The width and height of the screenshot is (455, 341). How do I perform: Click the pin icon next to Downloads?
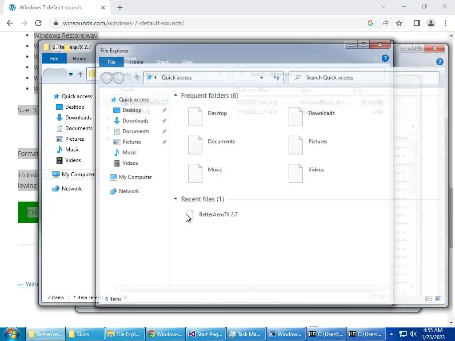164,121
